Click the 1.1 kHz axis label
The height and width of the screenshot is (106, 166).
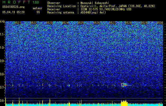click(2, 34)
